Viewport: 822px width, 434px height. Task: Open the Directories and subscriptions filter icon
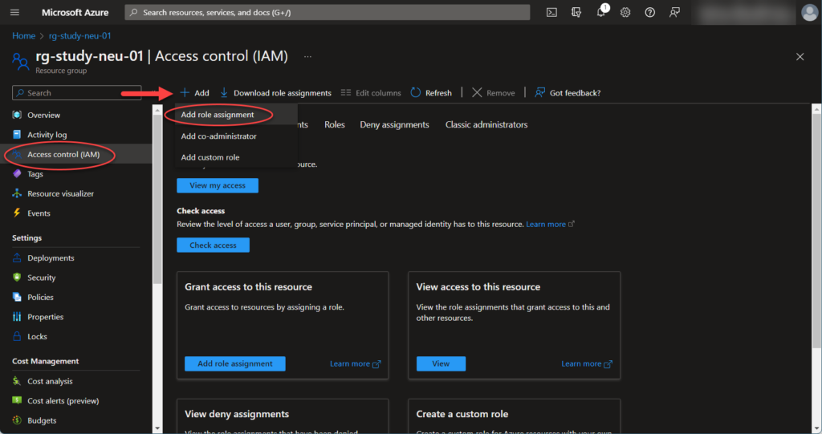[576, 12]
